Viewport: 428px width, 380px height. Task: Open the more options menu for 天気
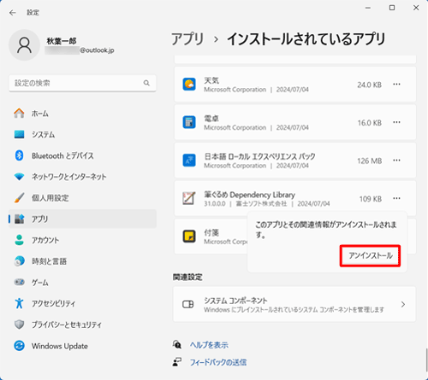[x=396, y=85]
